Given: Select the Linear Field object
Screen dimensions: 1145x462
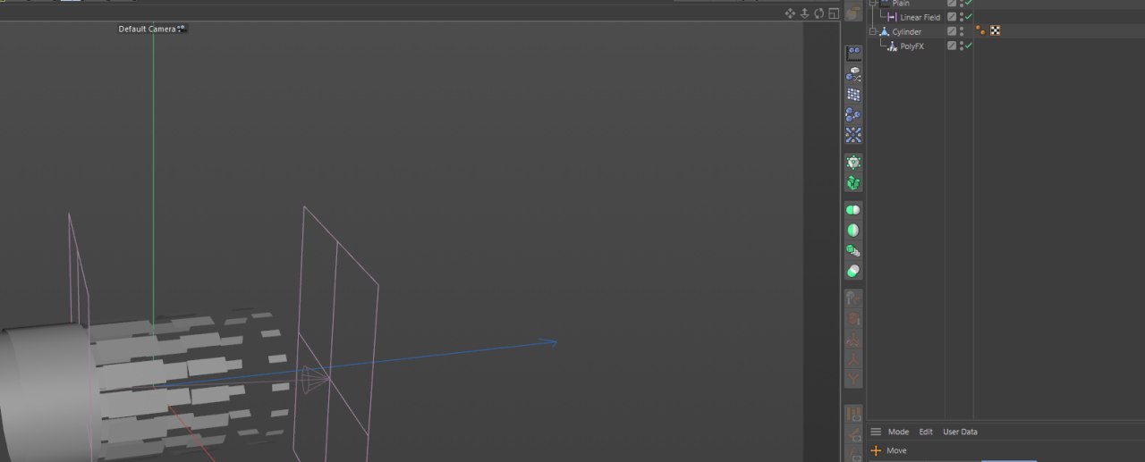Looking at the screenshot, I should coord(920,17).
